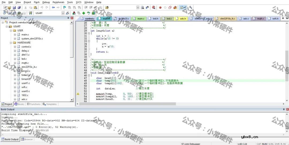
Task: Open Options for Target wand icon
Action: coord(67,13)
